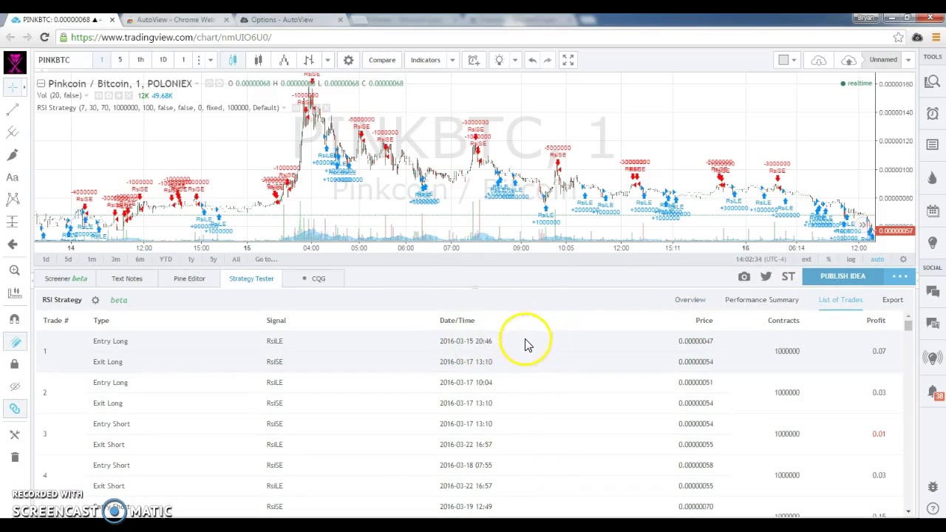Open calendar icon in right sidebar
Screen dimensions: 946x532
tap(933, 210)
